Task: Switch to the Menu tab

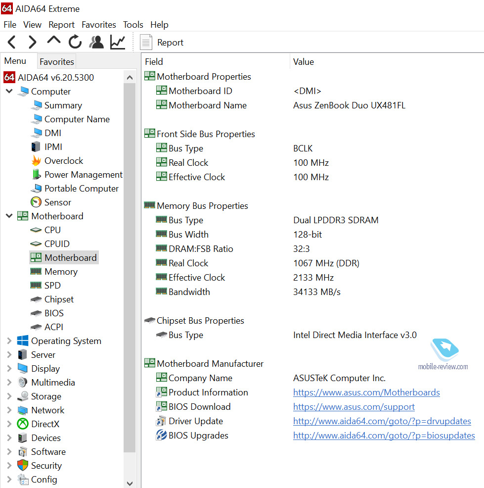Action: [15, 61]
